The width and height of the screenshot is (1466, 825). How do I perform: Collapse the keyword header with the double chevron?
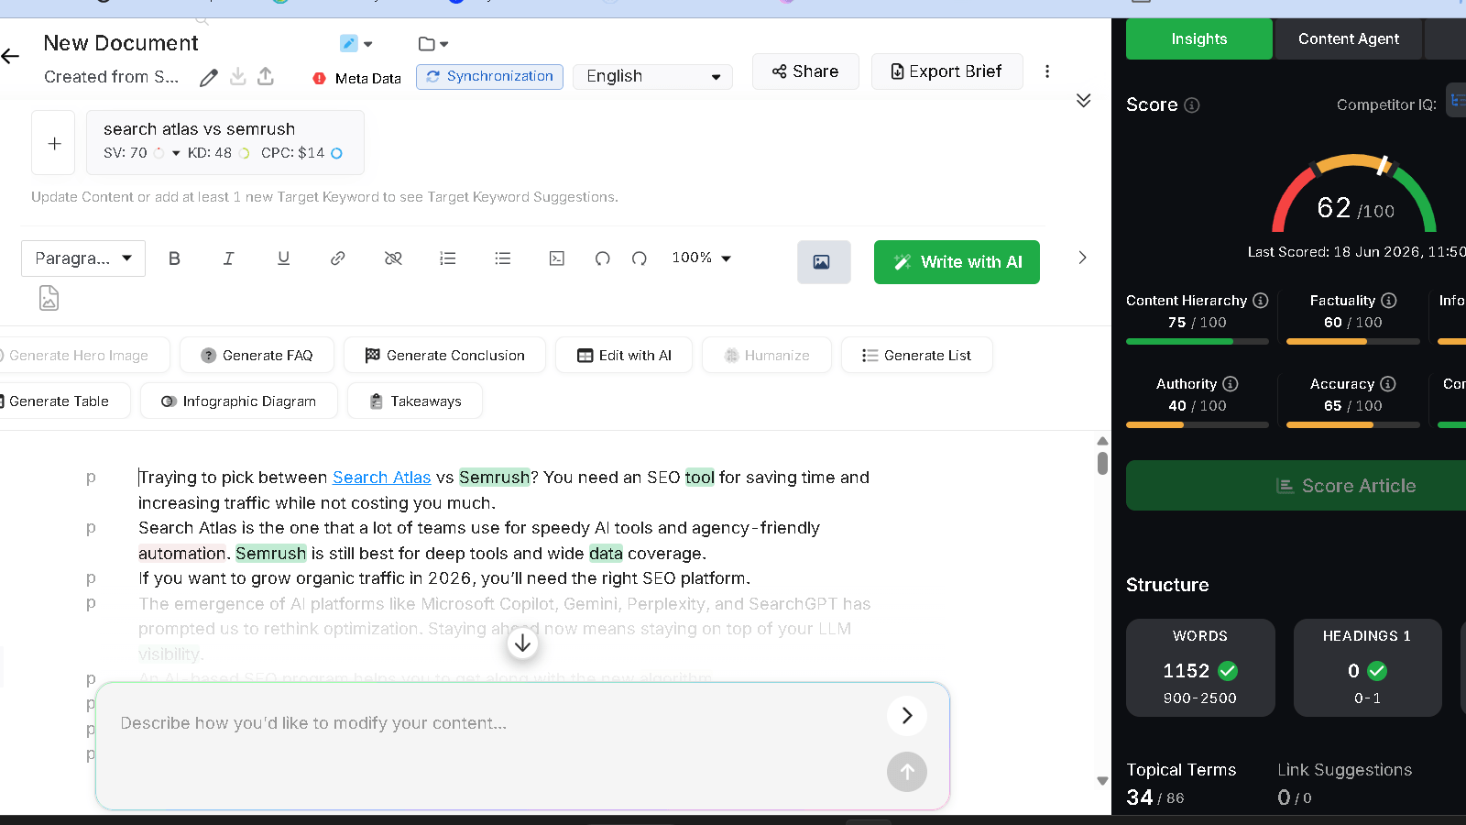coord(1083,100)
